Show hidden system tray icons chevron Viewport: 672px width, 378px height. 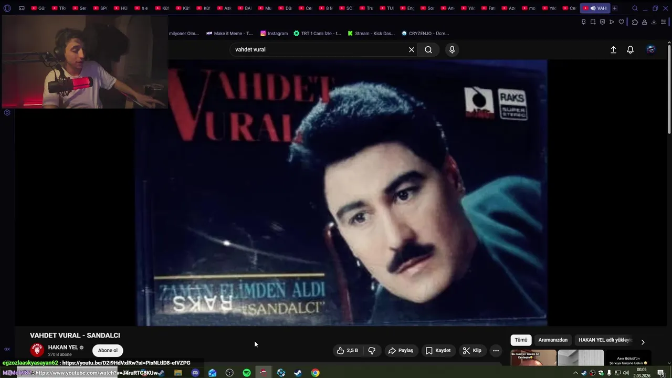pos(575,373)
